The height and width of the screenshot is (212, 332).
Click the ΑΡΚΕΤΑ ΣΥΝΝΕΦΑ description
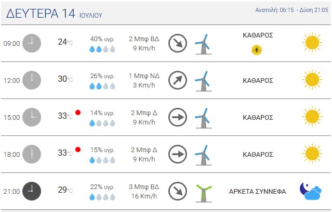coord(258,191)
